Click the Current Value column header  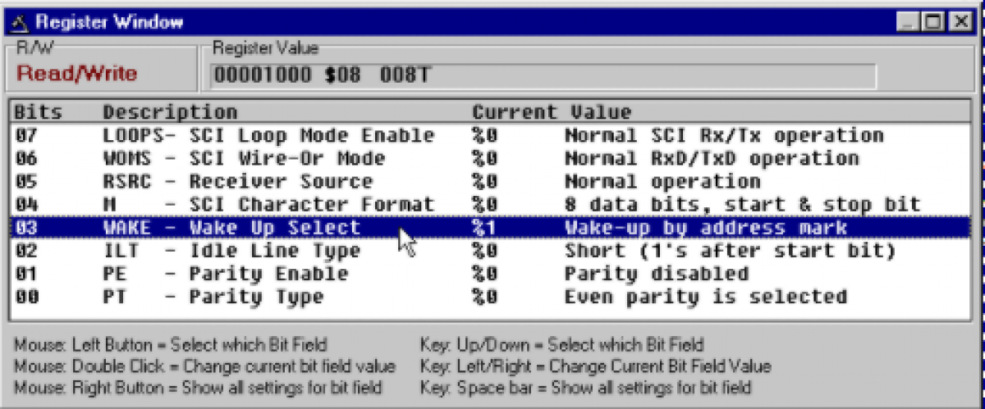tap(551, 112)
